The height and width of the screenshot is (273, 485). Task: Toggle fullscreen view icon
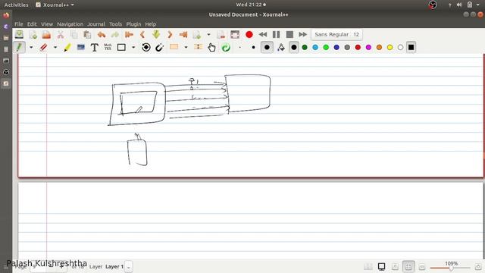coord(235,35)
